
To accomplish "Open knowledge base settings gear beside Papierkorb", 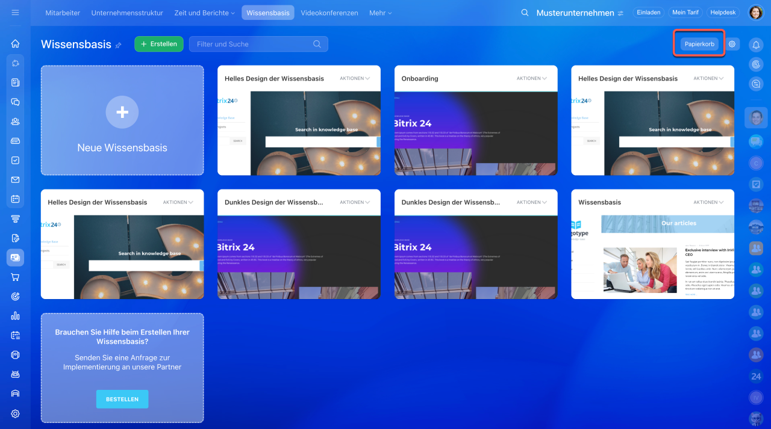I will (732, 44).
